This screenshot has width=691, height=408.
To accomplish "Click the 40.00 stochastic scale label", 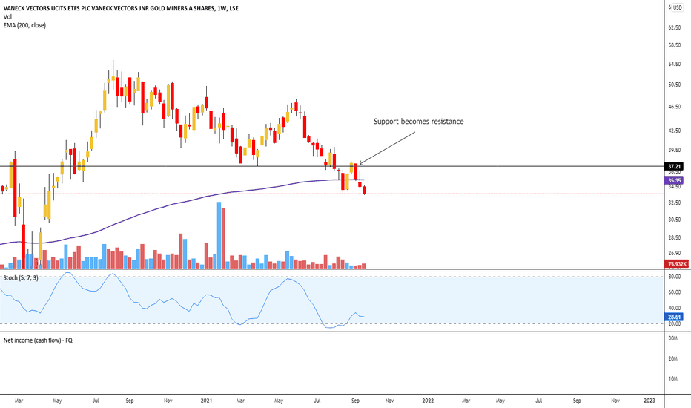I will [x=674, y=309].
